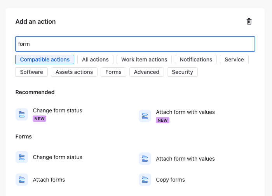Click the Attach forms icon
Image resolution: width=272 pixels, height=196 pixels.
coord(22,180)
